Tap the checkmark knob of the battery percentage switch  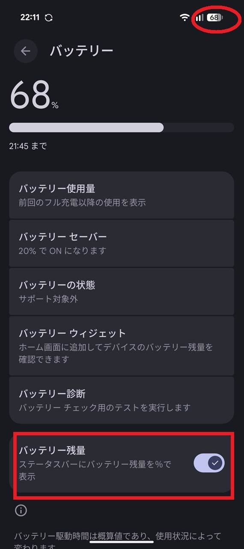pos(215,463)
